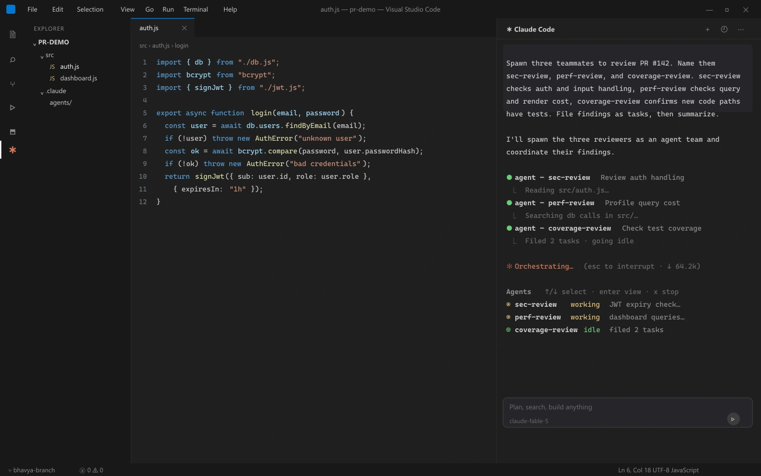Image resolution: width=761 pixels, height=476 pixels.
Task: Open Claude Code session history clock icon
Action: pyautogui.click(x=725, y=30)
